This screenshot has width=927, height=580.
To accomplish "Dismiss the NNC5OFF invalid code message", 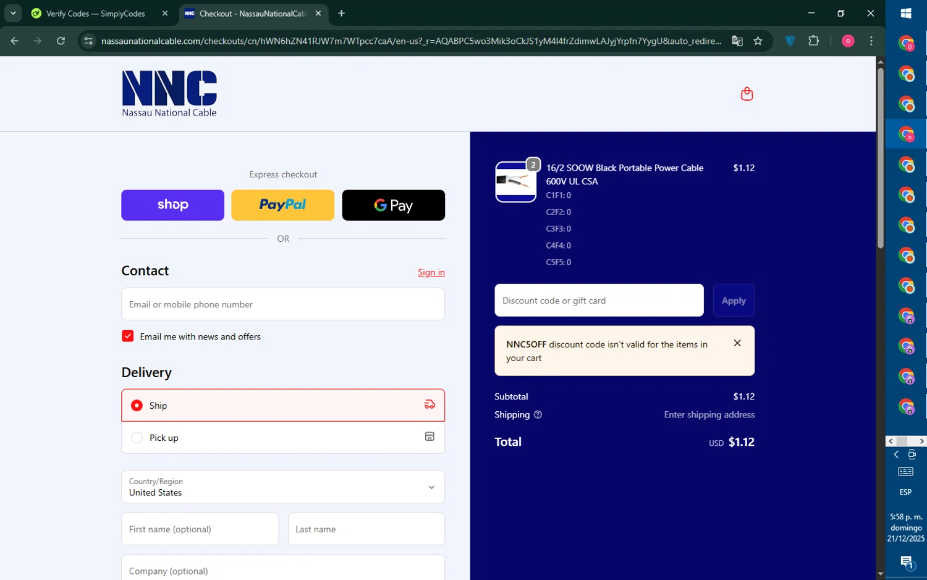I will point(737,343).
